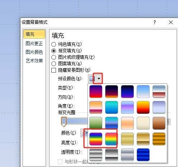
Task: Pick striped brass orange preset swatch
Action: point(159,139)
